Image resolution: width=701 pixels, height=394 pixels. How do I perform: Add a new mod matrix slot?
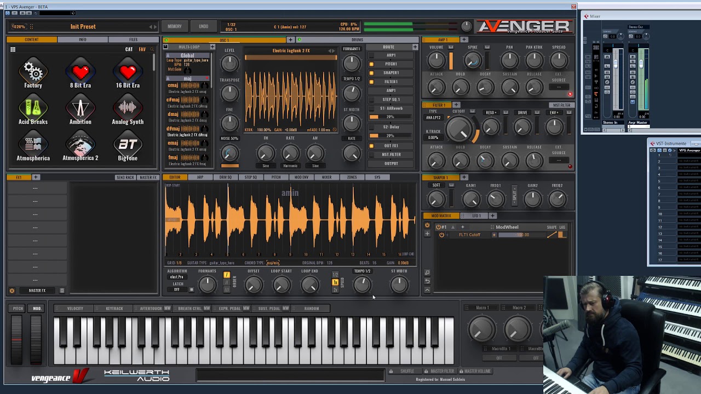427,234
